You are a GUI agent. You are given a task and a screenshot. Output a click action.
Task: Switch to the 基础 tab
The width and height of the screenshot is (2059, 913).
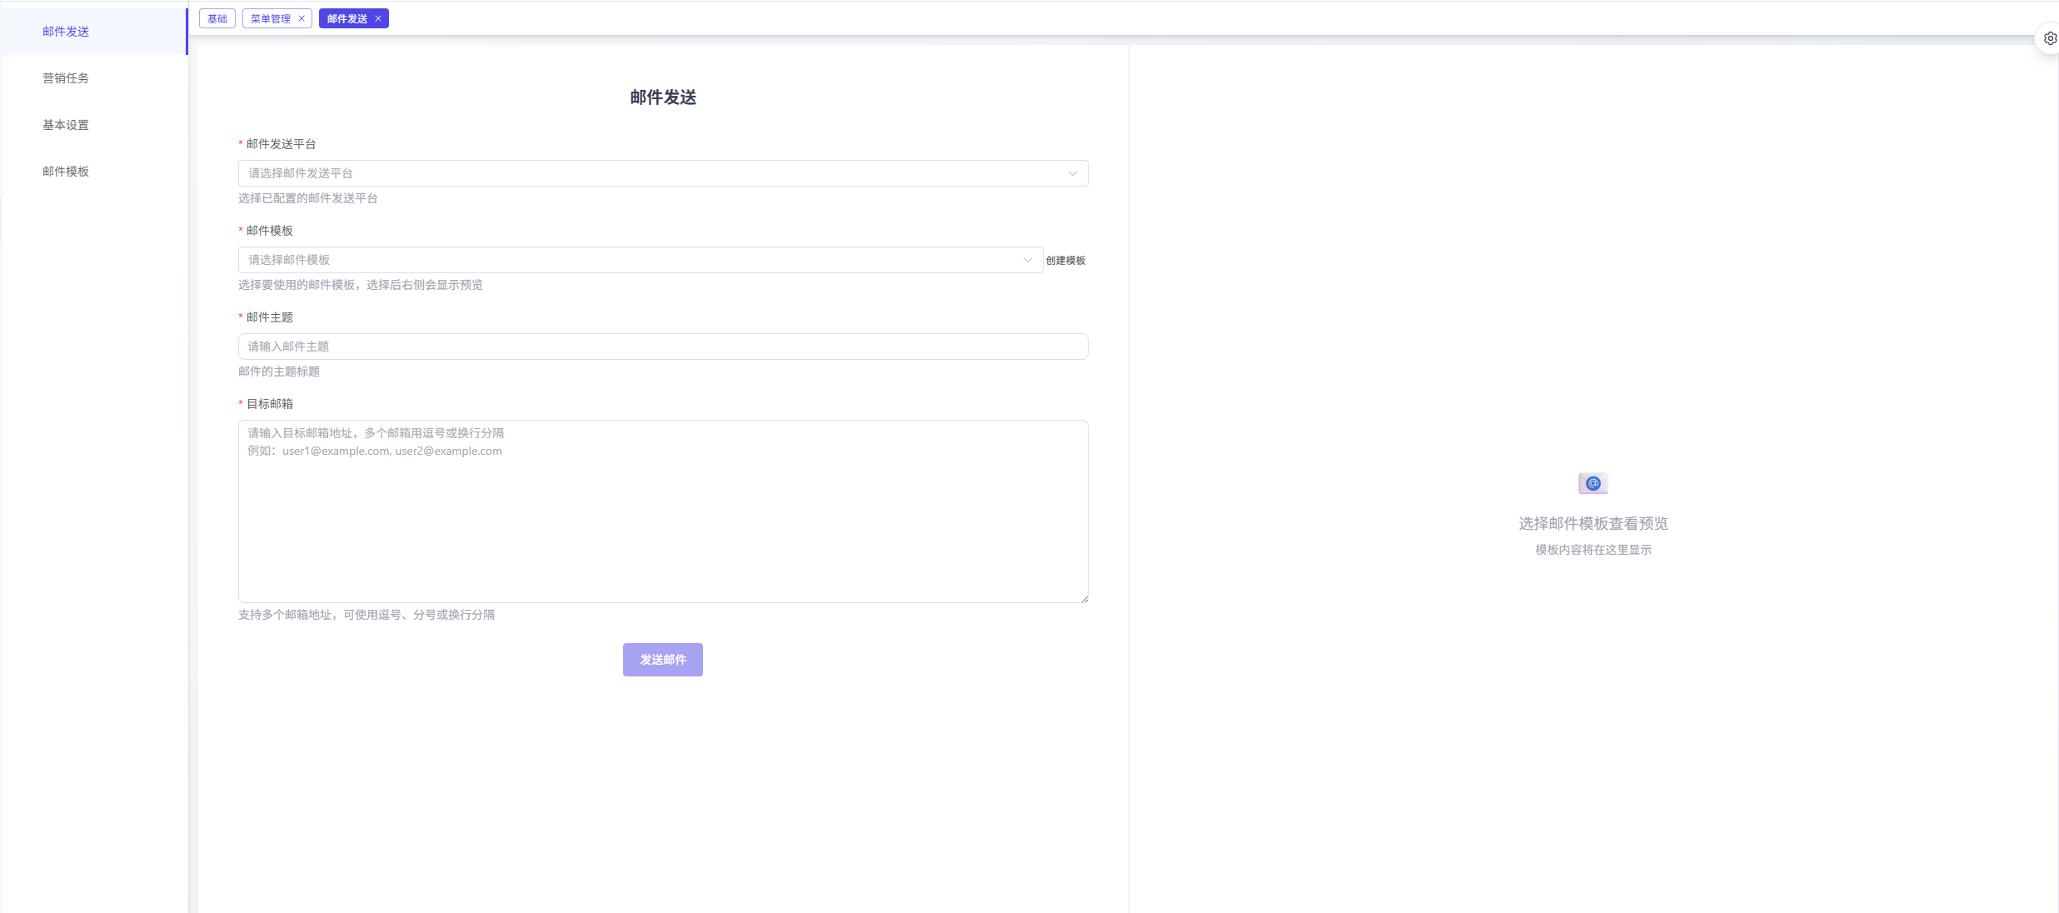[217, 18]
